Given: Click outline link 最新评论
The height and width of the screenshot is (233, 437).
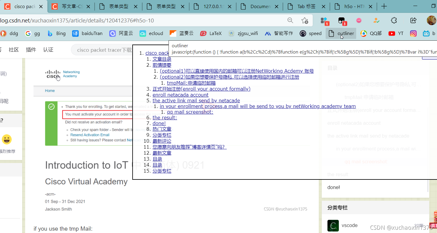Looking at the screenshot, I should [x=162, y=141].
